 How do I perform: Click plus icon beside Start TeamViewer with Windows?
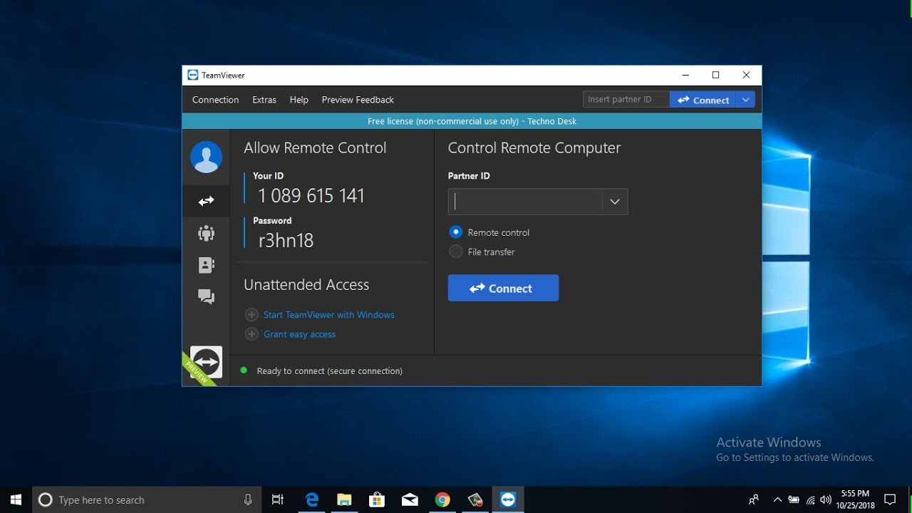click(x=252, y=315)
